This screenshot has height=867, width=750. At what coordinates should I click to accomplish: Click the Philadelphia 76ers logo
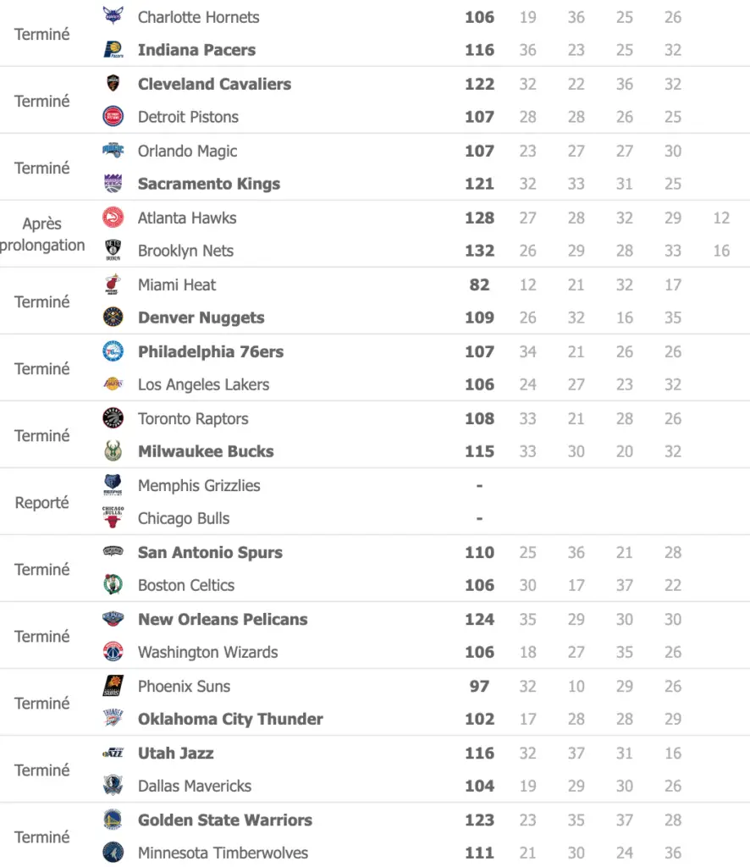(113, 351)
